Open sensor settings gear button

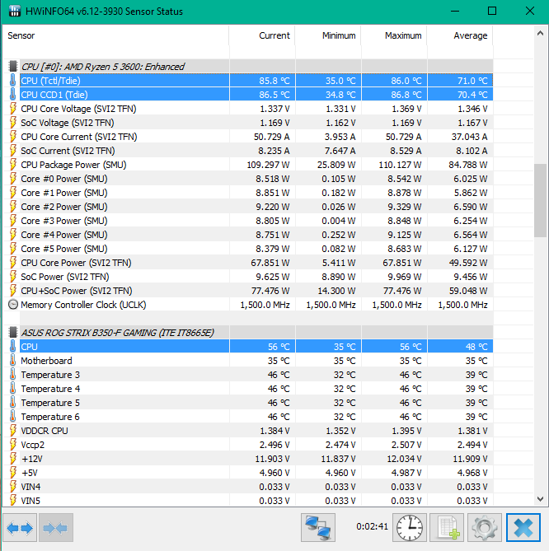pos(484,527)
